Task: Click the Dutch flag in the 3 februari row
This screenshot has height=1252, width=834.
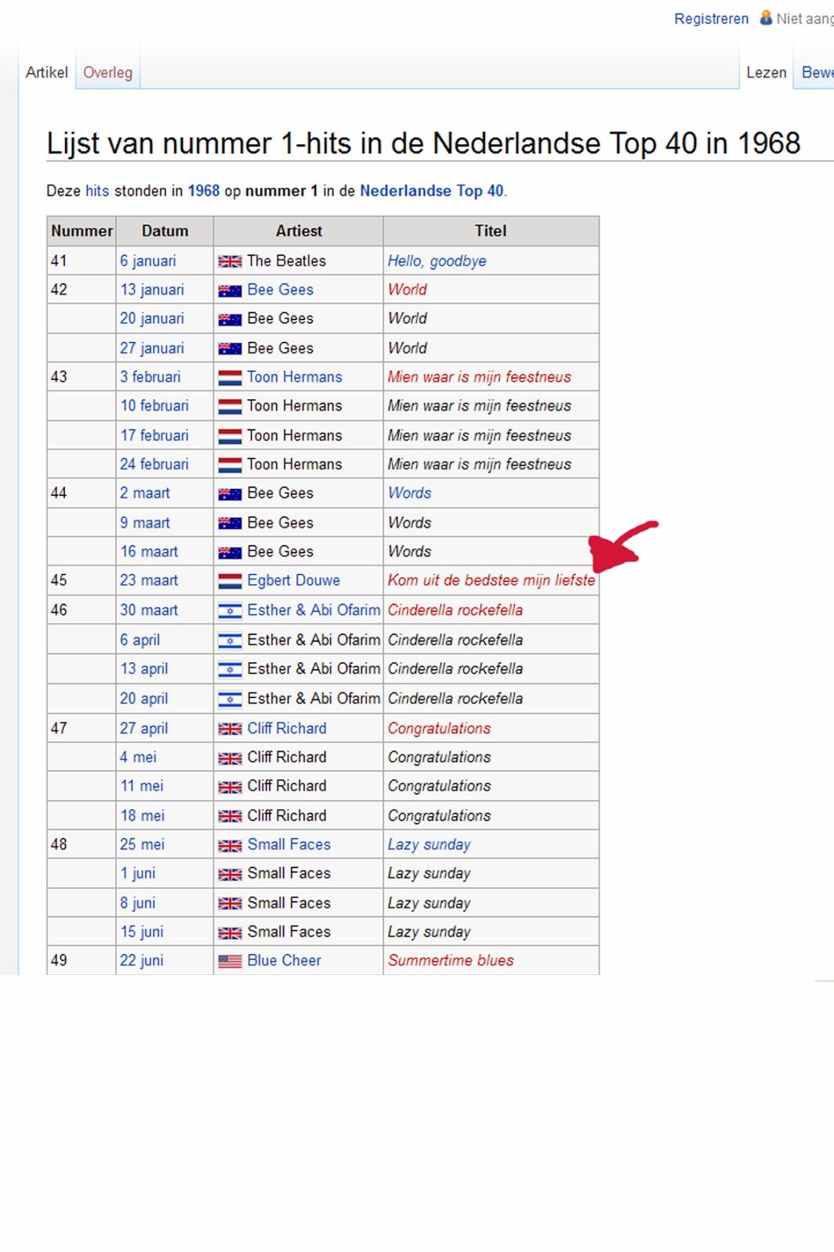Action: [x=230, y=378]
